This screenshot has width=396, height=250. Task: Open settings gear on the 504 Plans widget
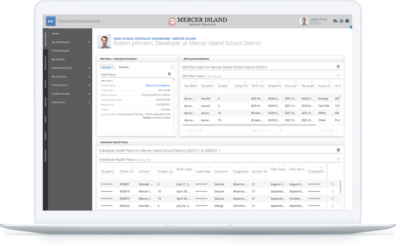coord(169,74)
